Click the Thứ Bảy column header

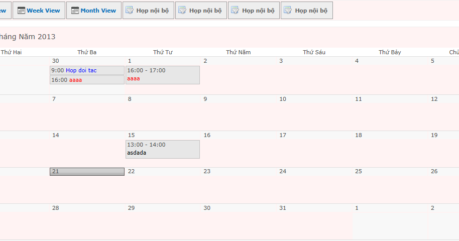point(390,52)
